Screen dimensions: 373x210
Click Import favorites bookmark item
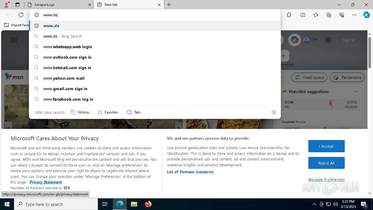[16, 25]
